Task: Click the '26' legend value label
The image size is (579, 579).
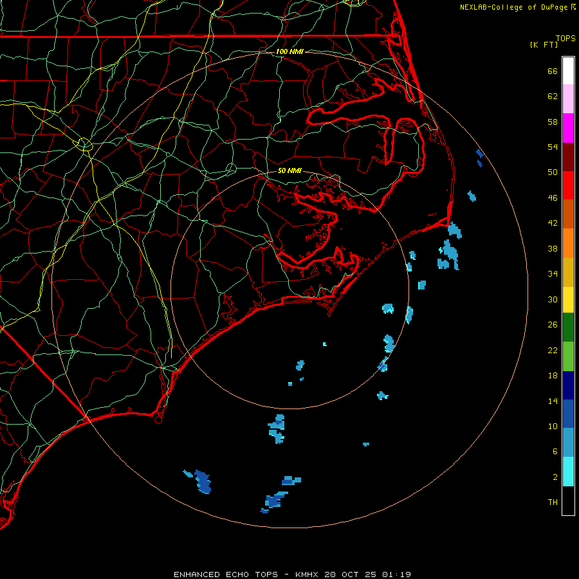Action: pyautogui.click(x=553, y=325)
